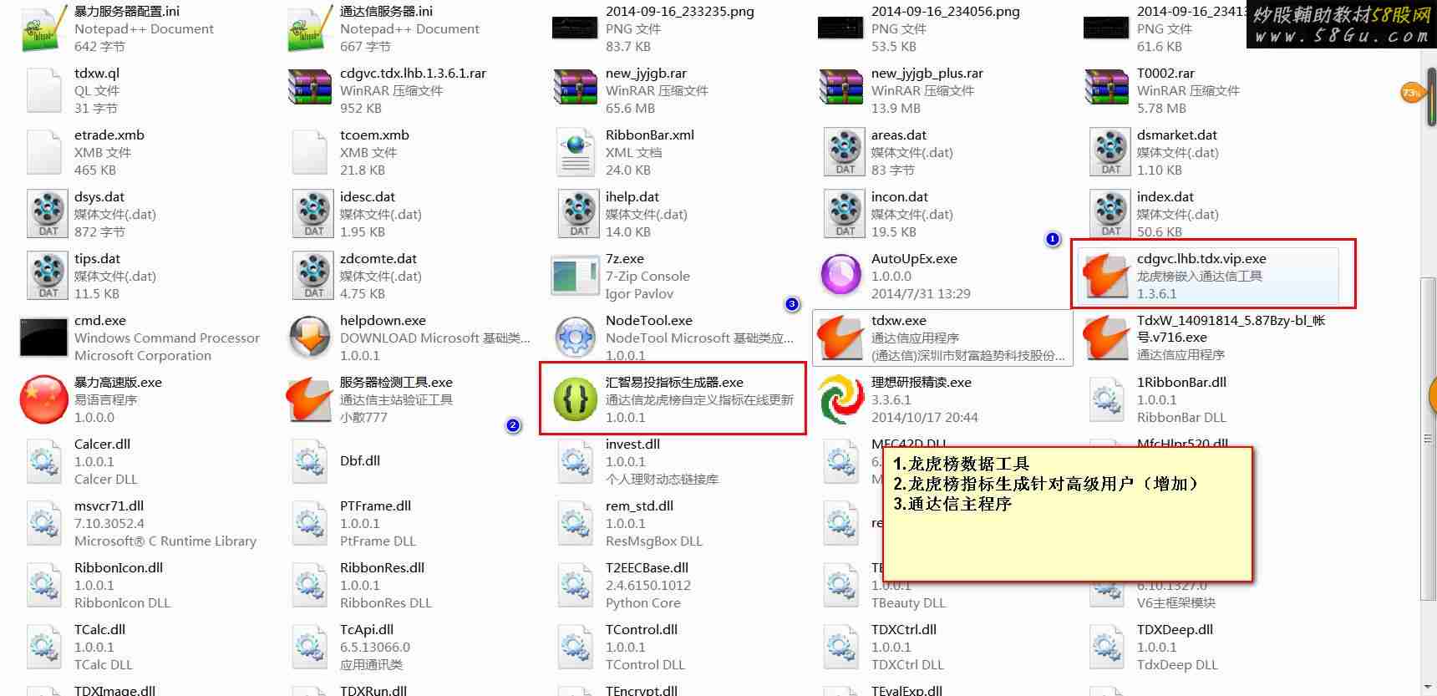Select the 理想研报精读.exe swirl icon

coord(841,399)
